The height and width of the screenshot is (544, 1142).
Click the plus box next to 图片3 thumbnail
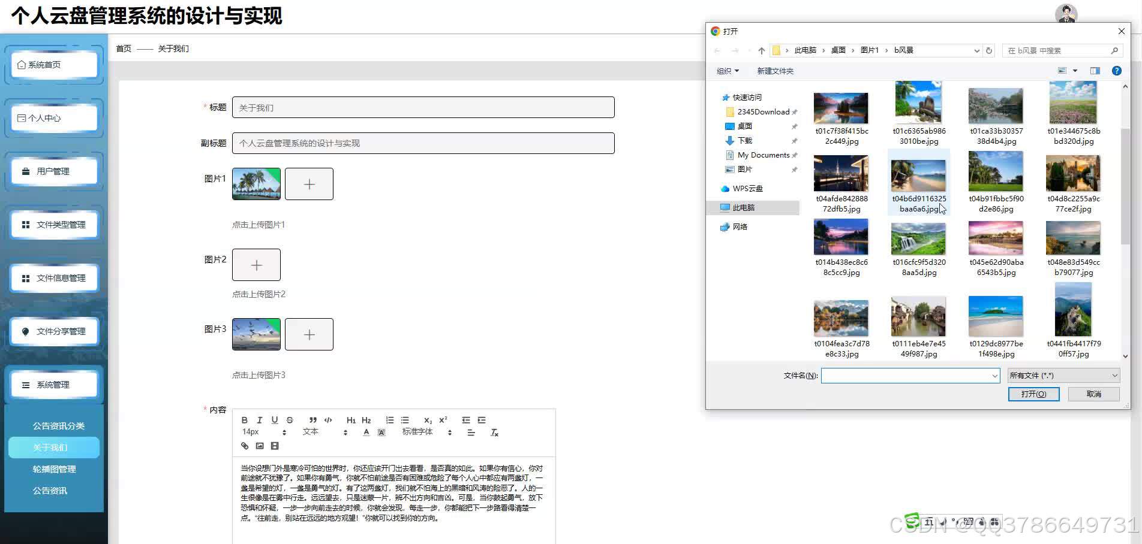point(309,334)
